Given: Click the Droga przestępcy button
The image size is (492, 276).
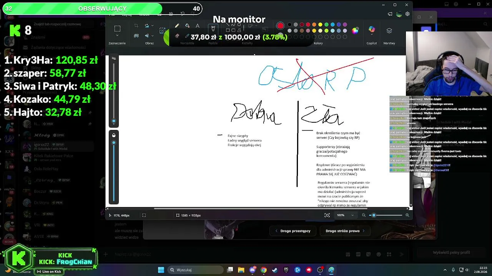Looking at the screenshot, I should (x=293, y=231).
